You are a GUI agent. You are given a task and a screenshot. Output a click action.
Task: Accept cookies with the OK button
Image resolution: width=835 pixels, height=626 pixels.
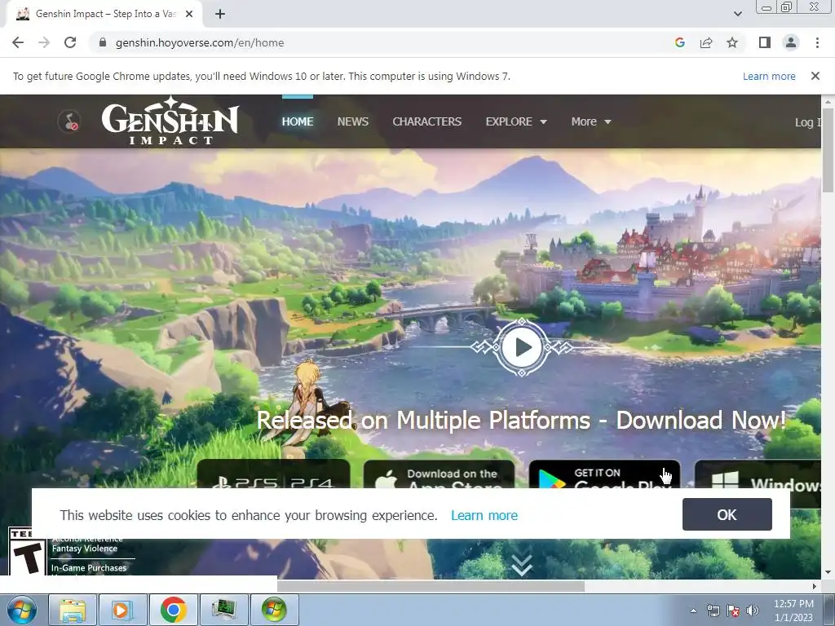click(x=727, y=514)
